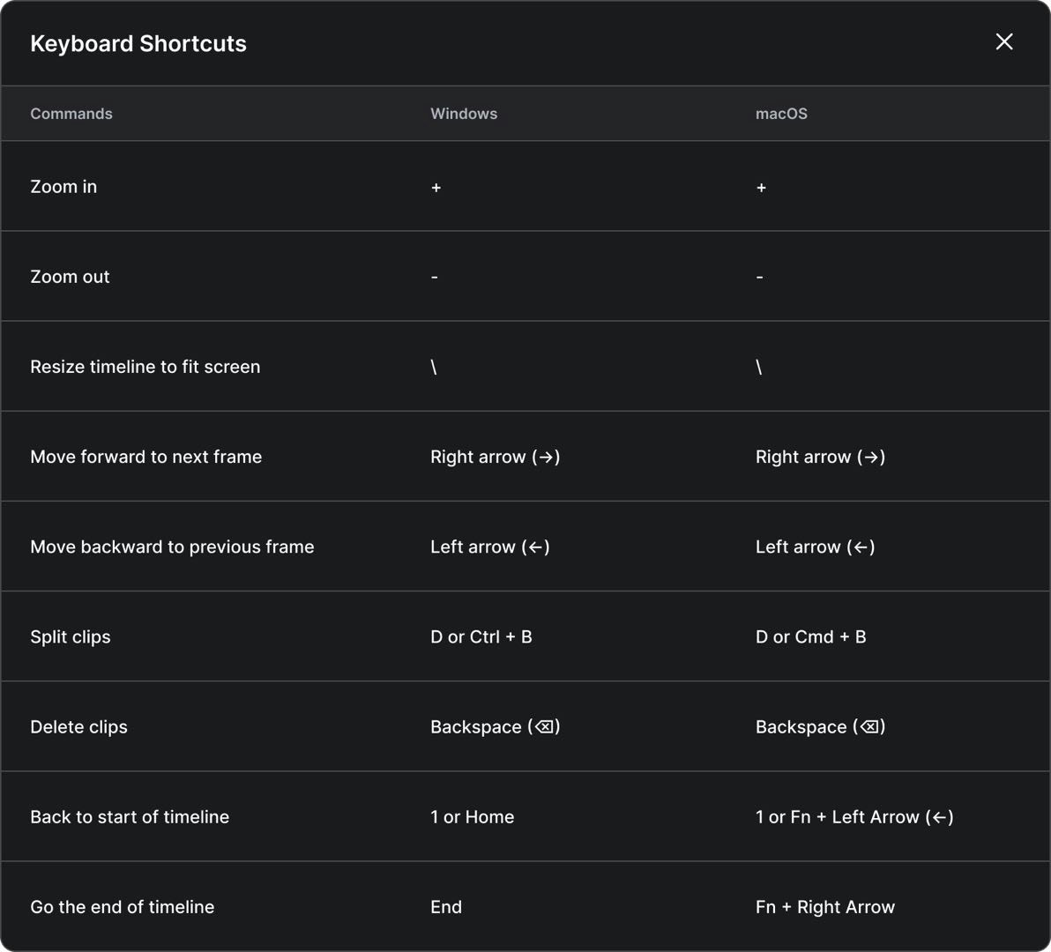
Task: Select the Windows column header
Action: pos(464,114)
